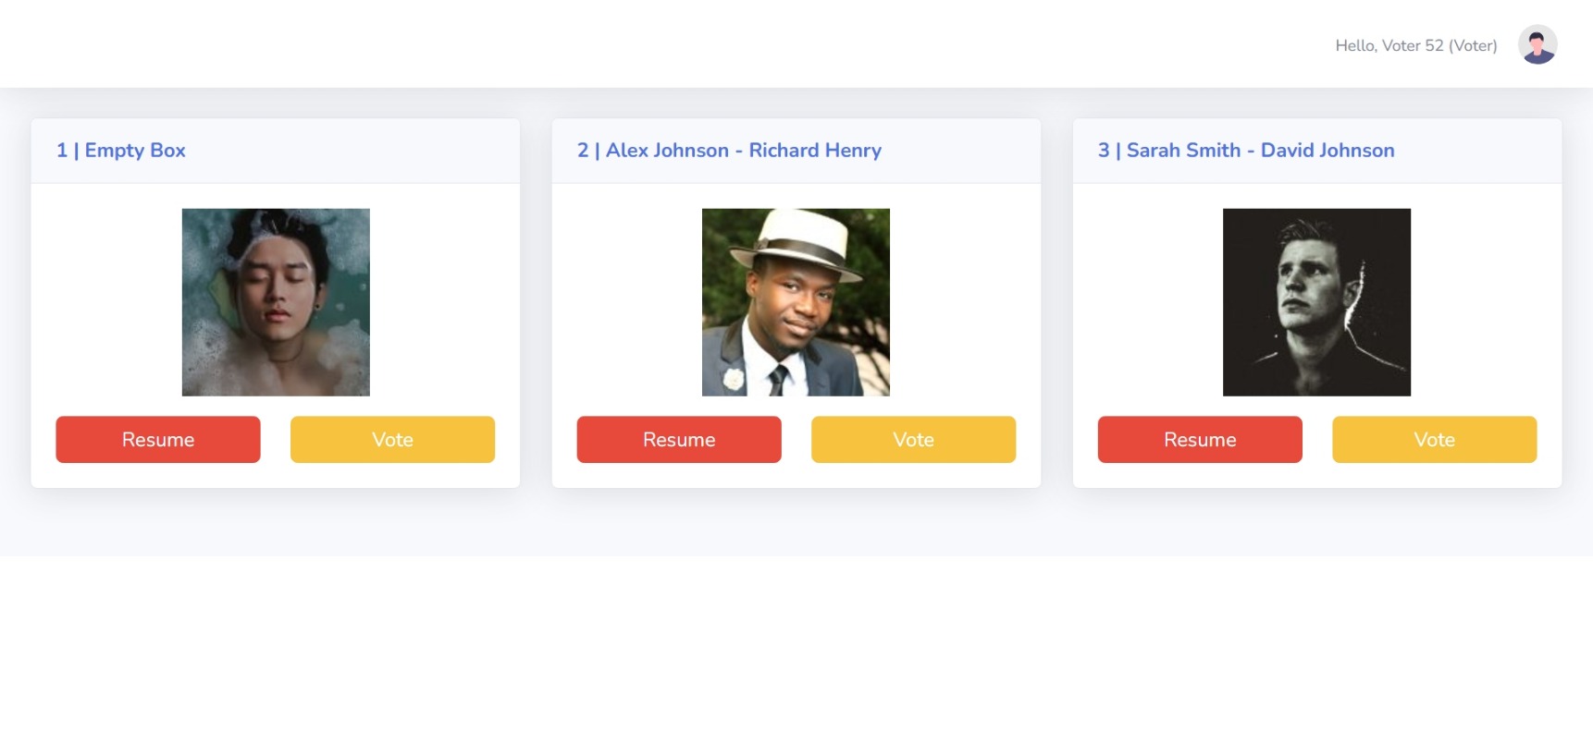
Task: Click the name 'Richard Henry' in card title
Action: pyautogui.click(x=815, y=151)
